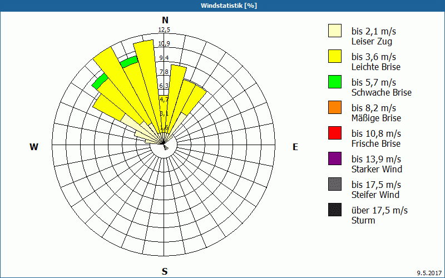Click the yellow 3,6 m/s swatch
445x278 pixels.
(335, 56)
